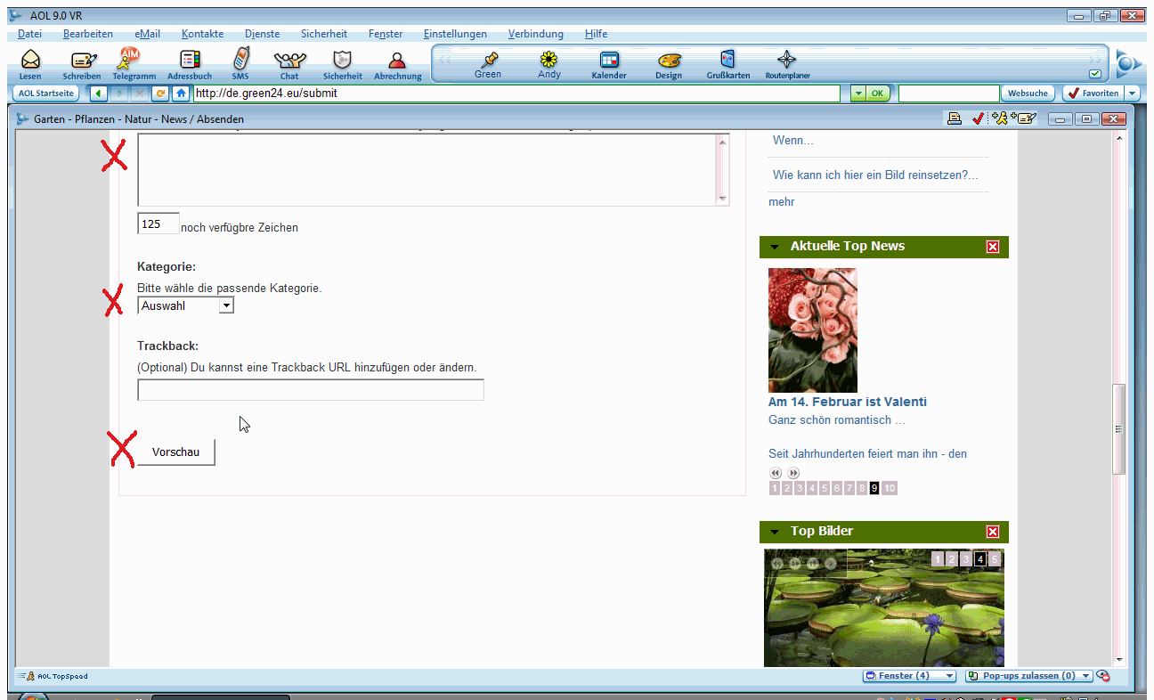Screen dimensions: 1154x700
Task: Open the Kalender favorite icon
Action: pos(609,61)
